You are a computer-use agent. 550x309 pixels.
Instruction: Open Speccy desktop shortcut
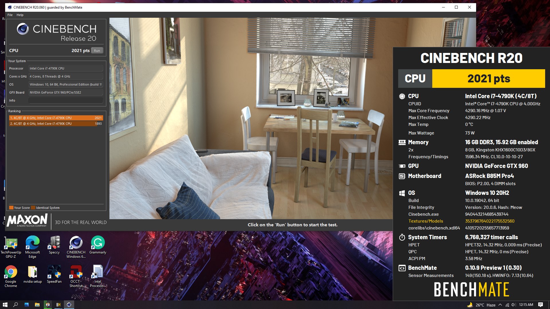54,245
